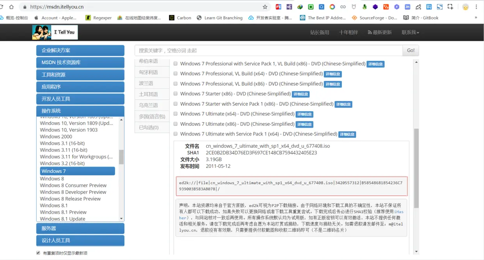
Task: Open the Chrome browser menu
Action: 476,7
